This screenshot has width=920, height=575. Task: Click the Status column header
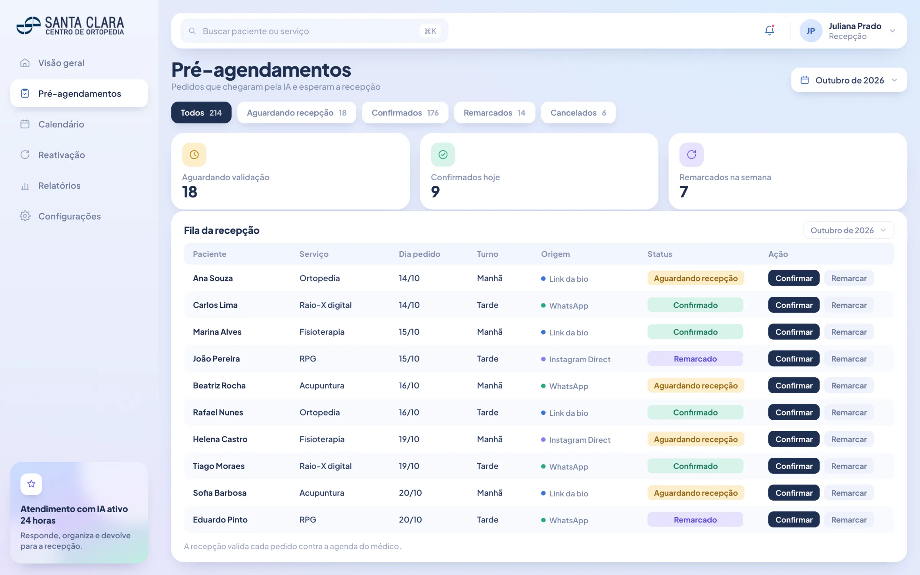tap(660, 254)
